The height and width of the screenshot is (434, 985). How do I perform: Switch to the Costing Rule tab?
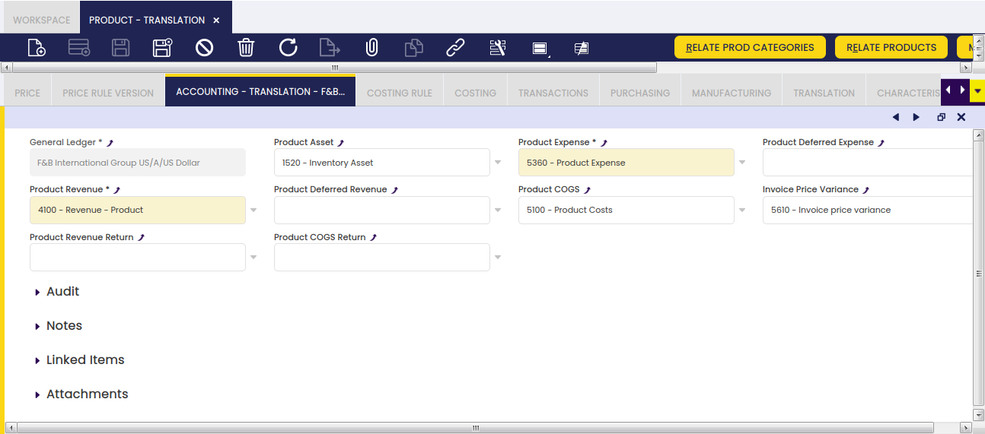pyautogui.click(x=400, y=93)
